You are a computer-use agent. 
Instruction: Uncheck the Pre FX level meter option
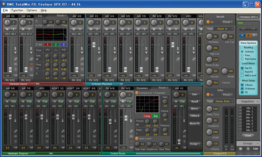click(x=242, y=68)
